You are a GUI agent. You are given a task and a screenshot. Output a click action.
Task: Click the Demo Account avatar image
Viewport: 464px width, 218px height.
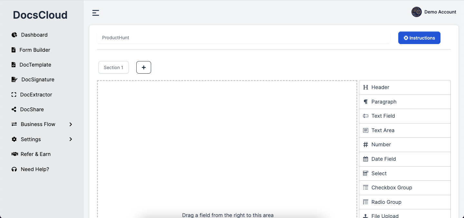[417, 12]
